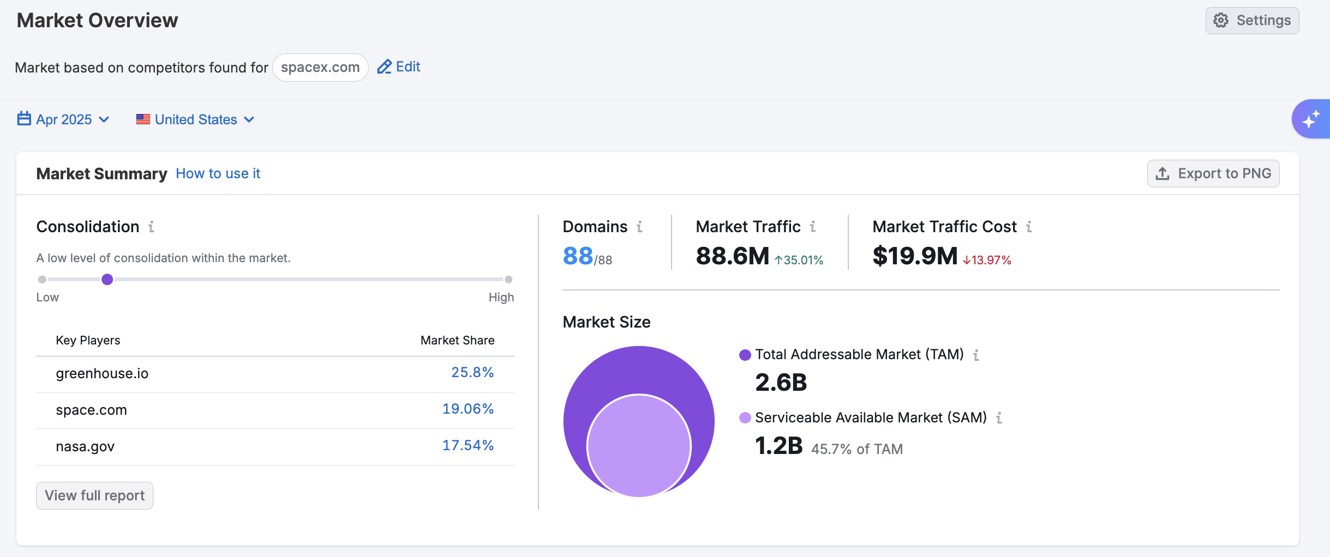Click the info icon next to Consolidation
Viewport: 1330px width, 557px height.
coord(151,227)
